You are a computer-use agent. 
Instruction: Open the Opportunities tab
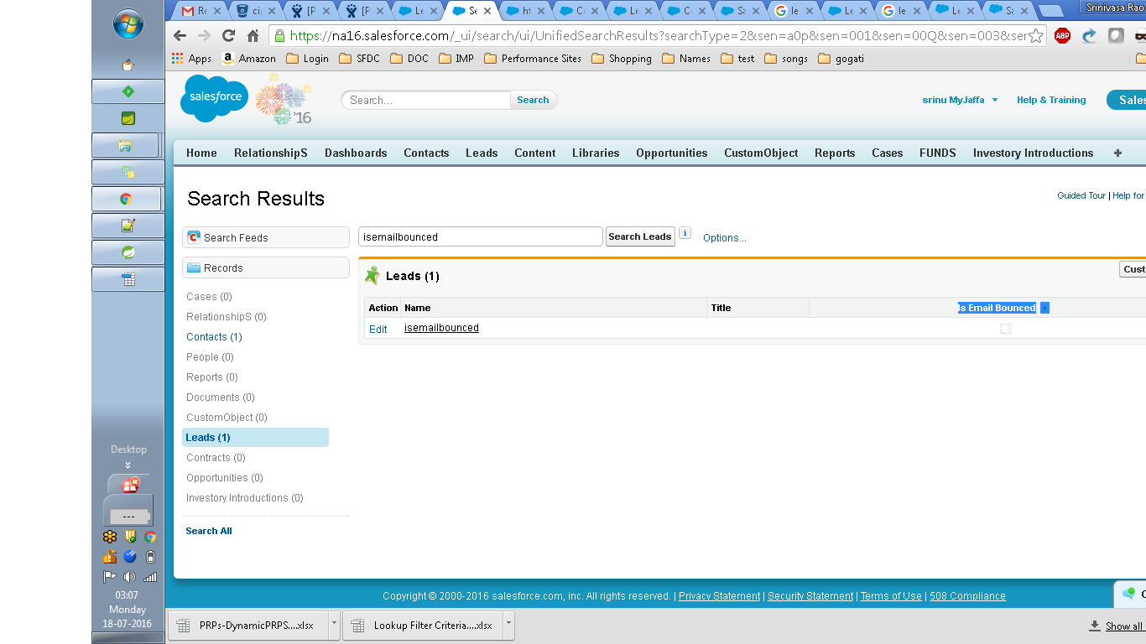point(671,153)
